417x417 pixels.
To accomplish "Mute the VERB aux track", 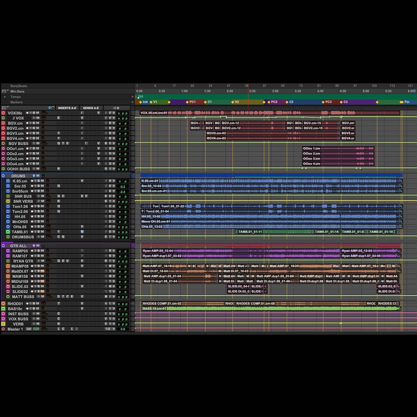I will [38, 324].
